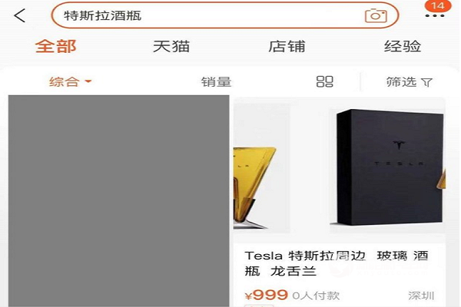The width and height of the screenshot is (461, 307).
Task: Switch to the 天猫 tab
Action: coord(171,46)
